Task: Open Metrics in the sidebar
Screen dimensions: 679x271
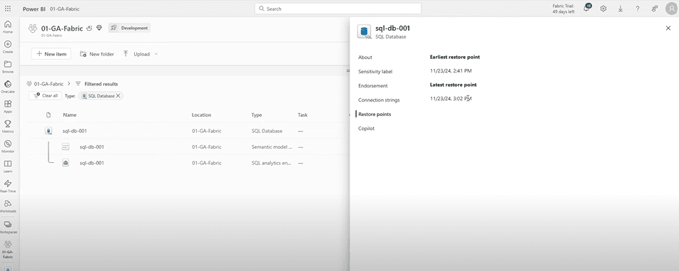Action: [x=8, y=126]
